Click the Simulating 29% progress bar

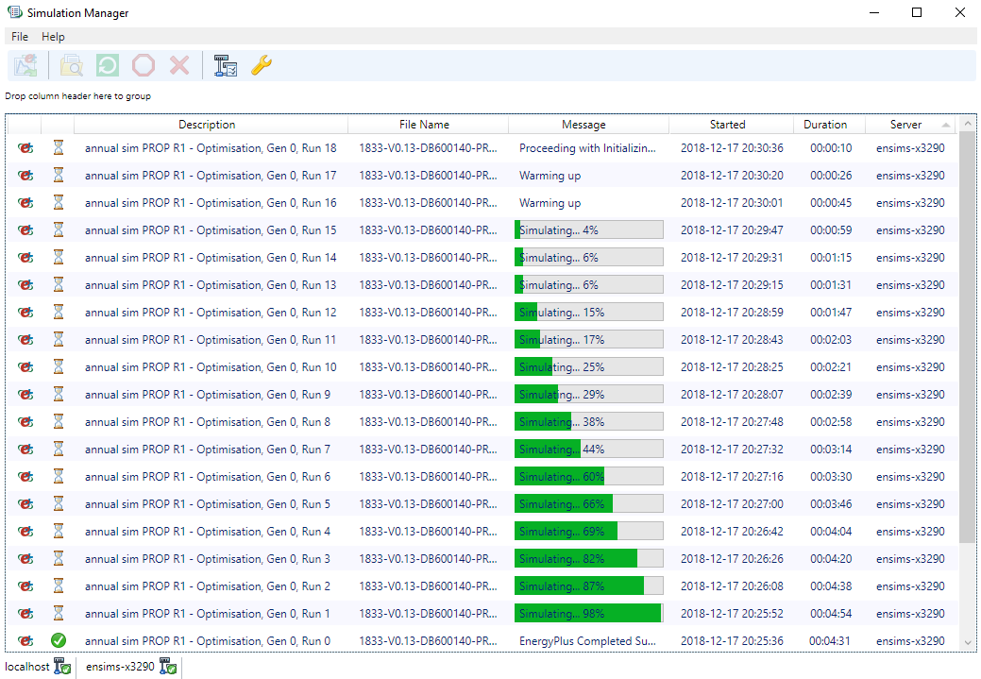point(589,394)
